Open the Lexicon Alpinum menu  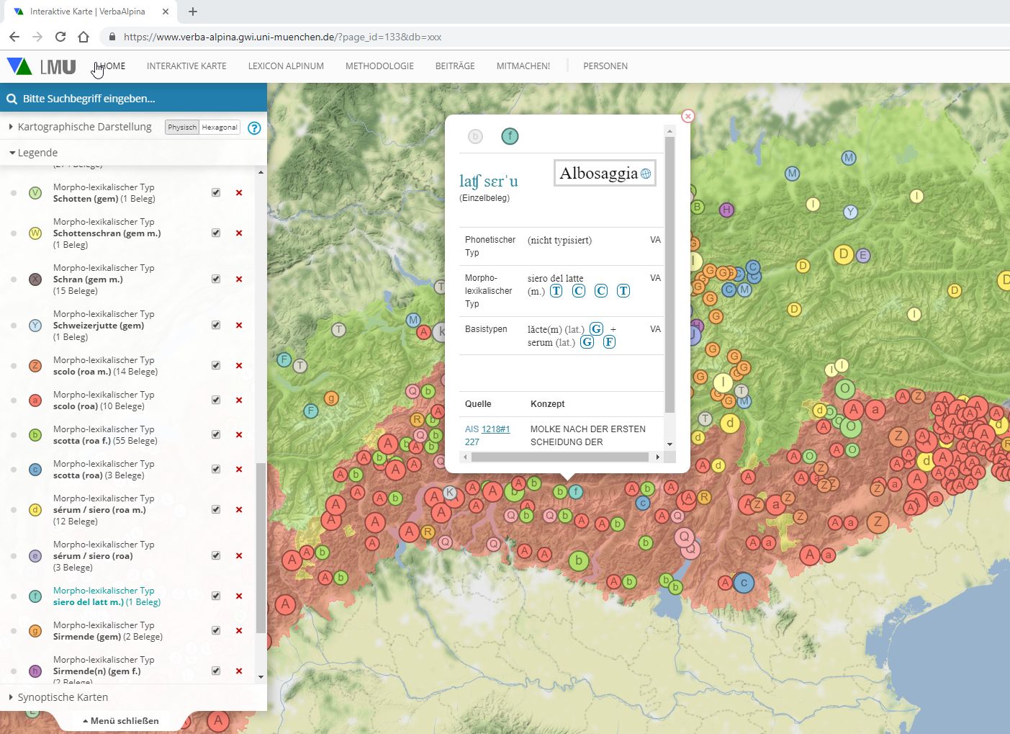tap(286, 66)
